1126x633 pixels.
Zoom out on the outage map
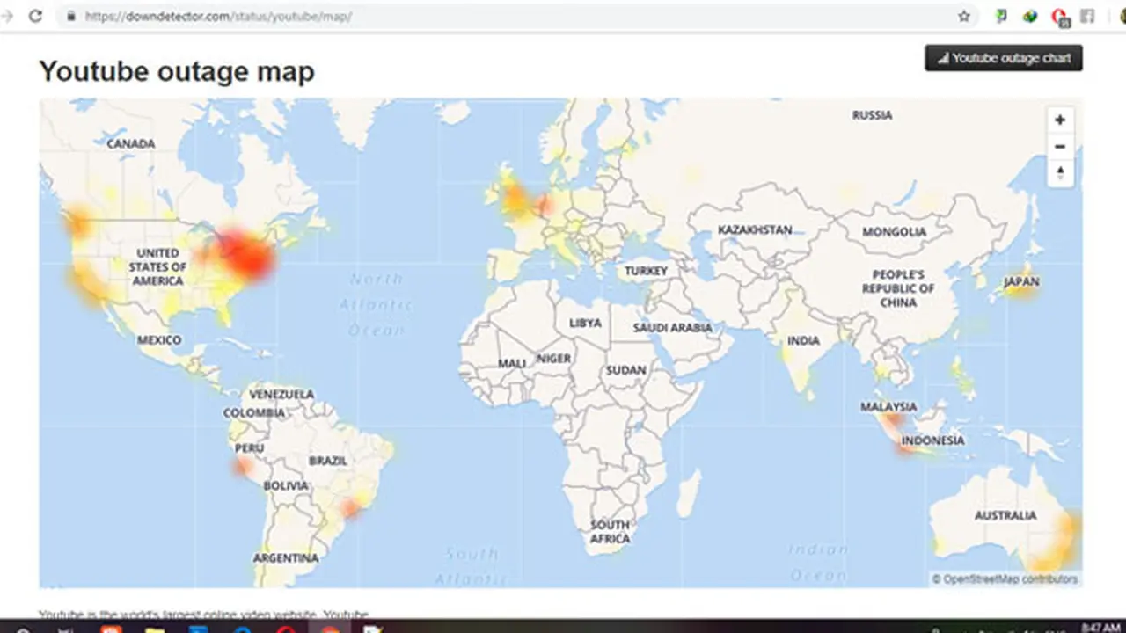1060,146
